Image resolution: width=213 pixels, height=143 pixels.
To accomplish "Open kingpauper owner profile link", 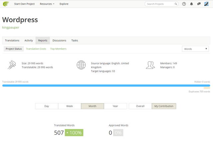I will 11,27.
